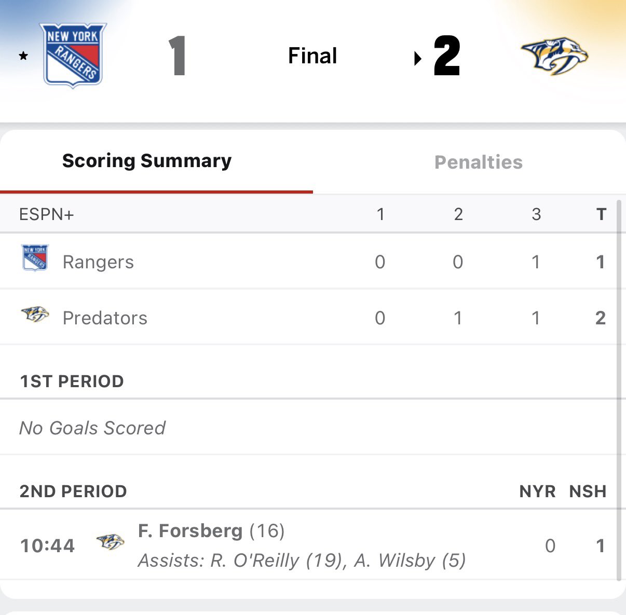Screen dimensions: 626x615
Task: Click the 2ND PERIOD section header
Action: tap(73, 491)
